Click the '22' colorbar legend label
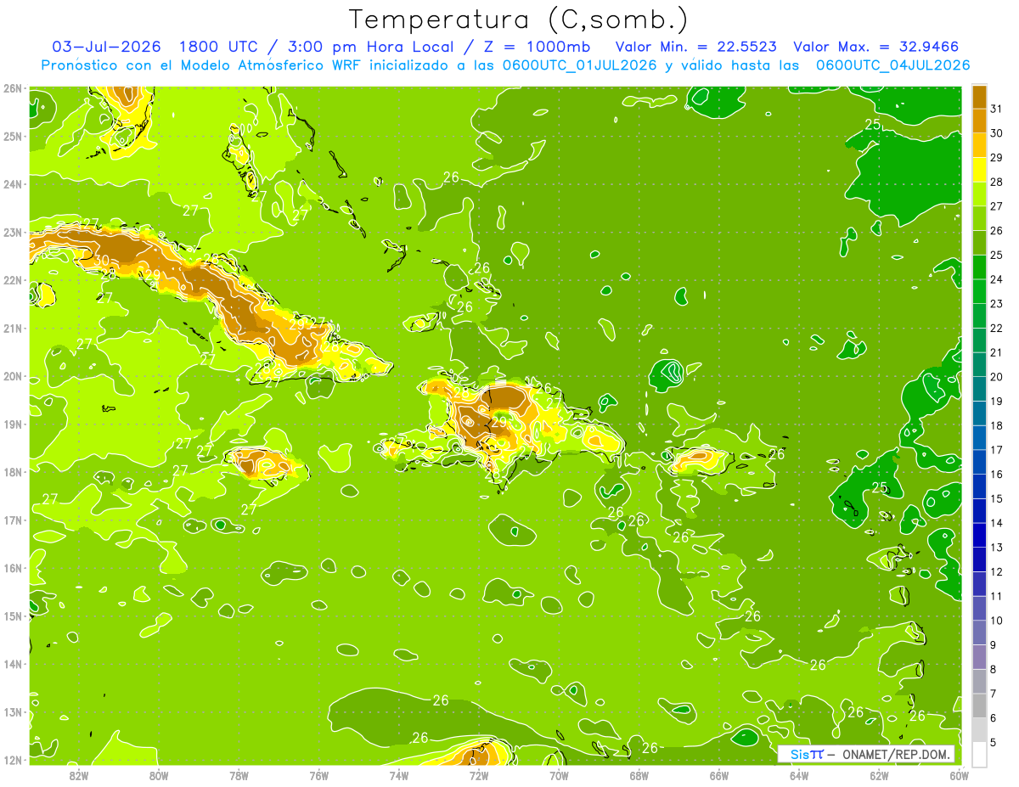1019x787 pixels. [x=996, y=328]
